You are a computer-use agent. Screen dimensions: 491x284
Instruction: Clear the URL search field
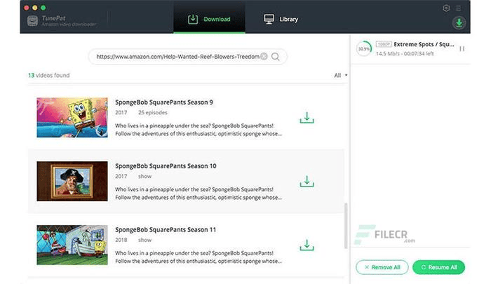(264, 56)
